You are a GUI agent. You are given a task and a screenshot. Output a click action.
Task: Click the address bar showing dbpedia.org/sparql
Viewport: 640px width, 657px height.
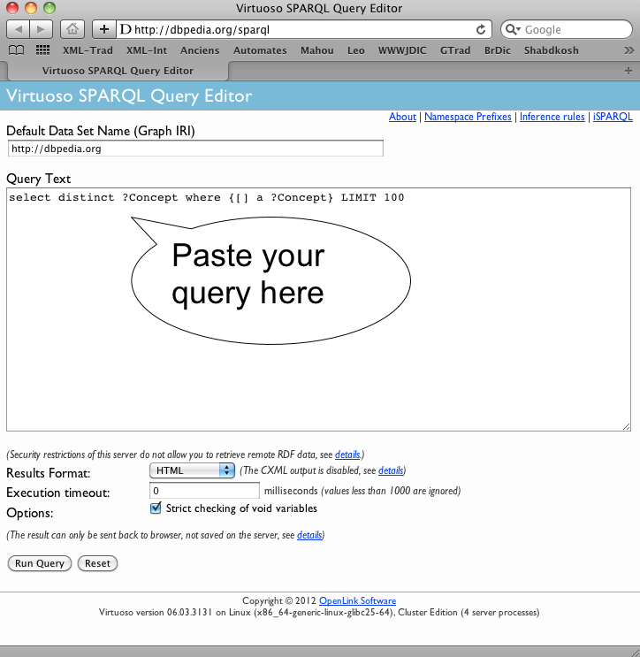coord(304,29)
